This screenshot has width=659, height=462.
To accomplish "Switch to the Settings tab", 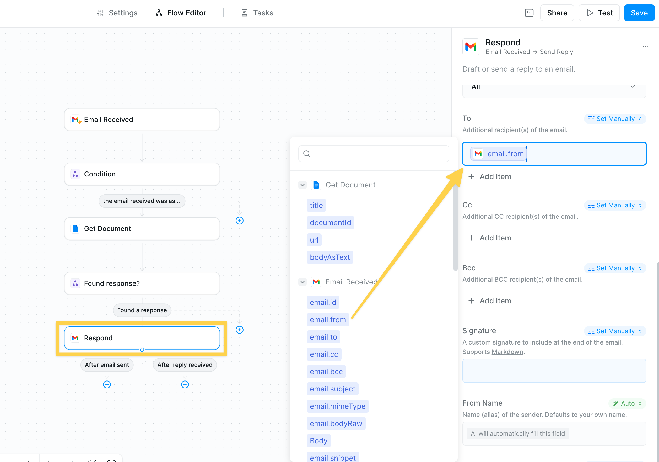I will point(117,13).
